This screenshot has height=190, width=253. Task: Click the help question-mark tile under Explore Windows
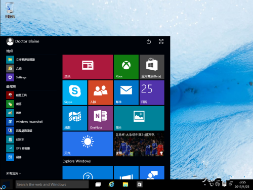pos(88,173)
